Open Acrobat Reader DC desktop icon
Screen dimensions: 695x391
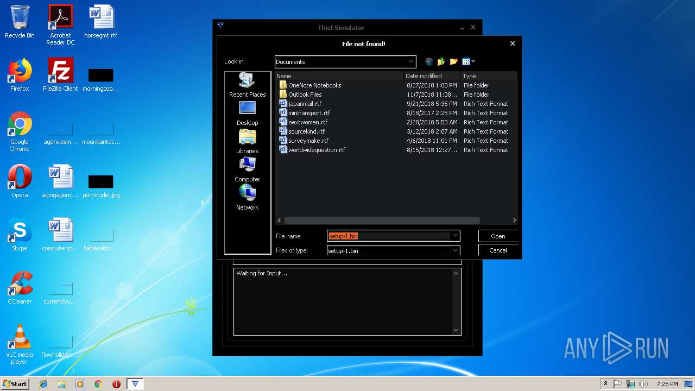tap(60, 25)
